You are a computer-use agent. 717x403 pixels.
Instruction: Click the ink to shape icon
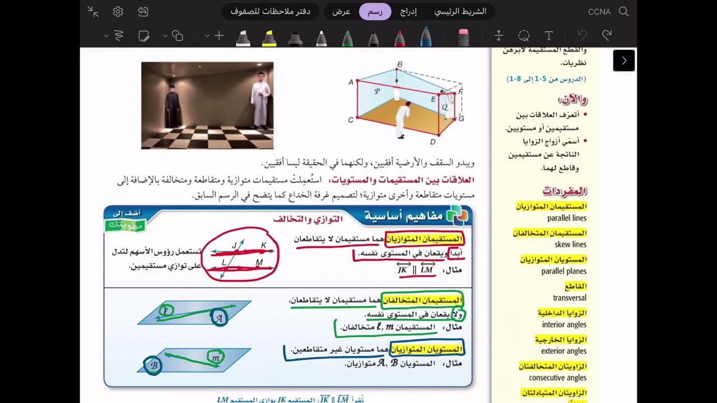143,36
